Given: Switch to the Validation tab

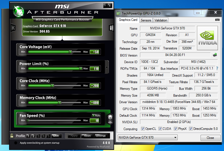Looking at the screenshot, I should tap(161, 20).
